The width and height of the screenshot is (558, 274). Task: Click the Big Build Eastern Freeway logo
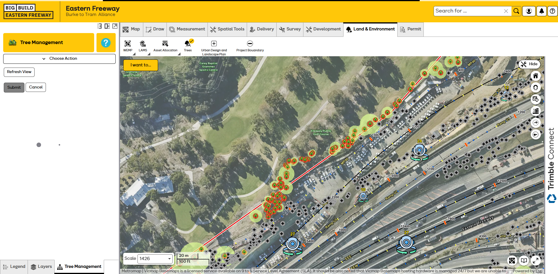click(x=28, y=12)
